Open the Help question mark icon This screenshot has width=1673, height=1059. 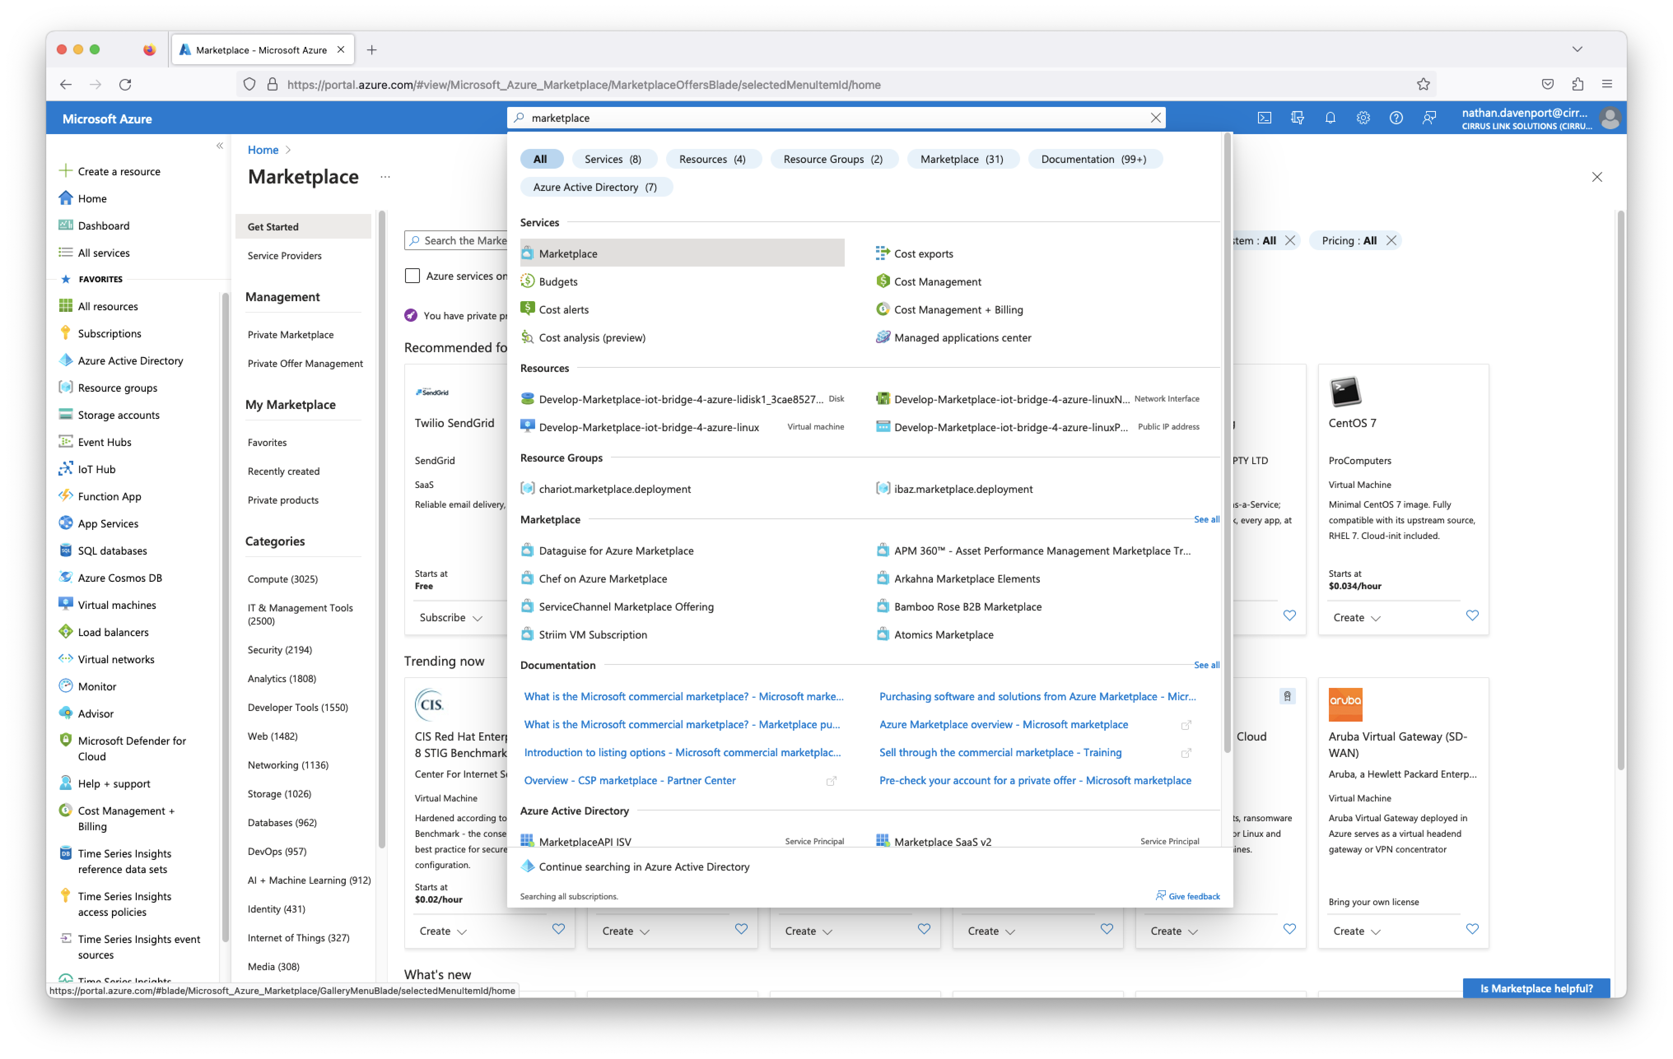point(1395,118)
